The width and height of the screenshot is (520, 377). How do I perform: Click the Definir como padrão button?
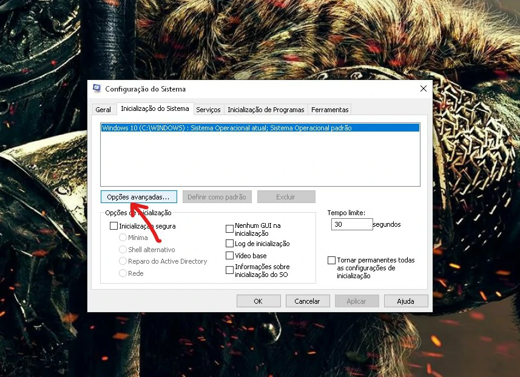pyautogui.click(x=217, y=197)
